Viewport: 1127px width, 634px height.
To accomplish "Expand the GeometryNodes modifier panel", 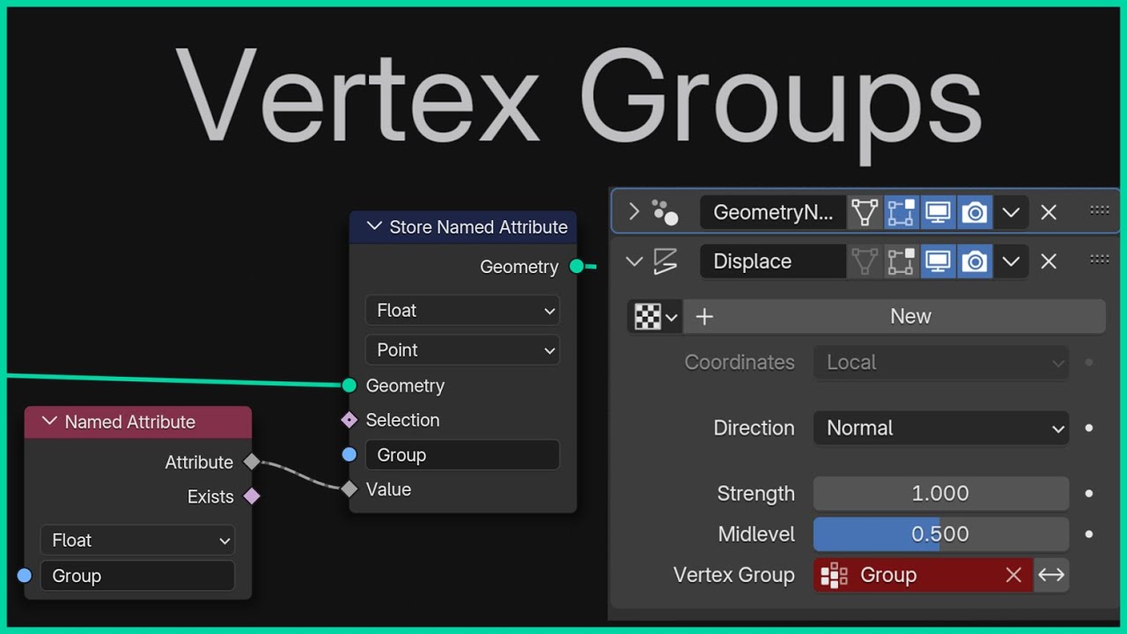I will click(x=634, y=212).
